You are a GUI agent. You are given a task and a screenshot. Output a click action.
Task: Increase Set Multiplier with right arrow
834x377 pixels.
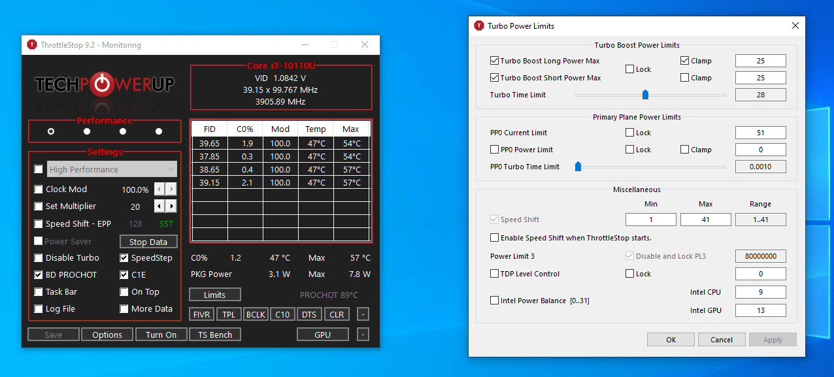[171, 206]
